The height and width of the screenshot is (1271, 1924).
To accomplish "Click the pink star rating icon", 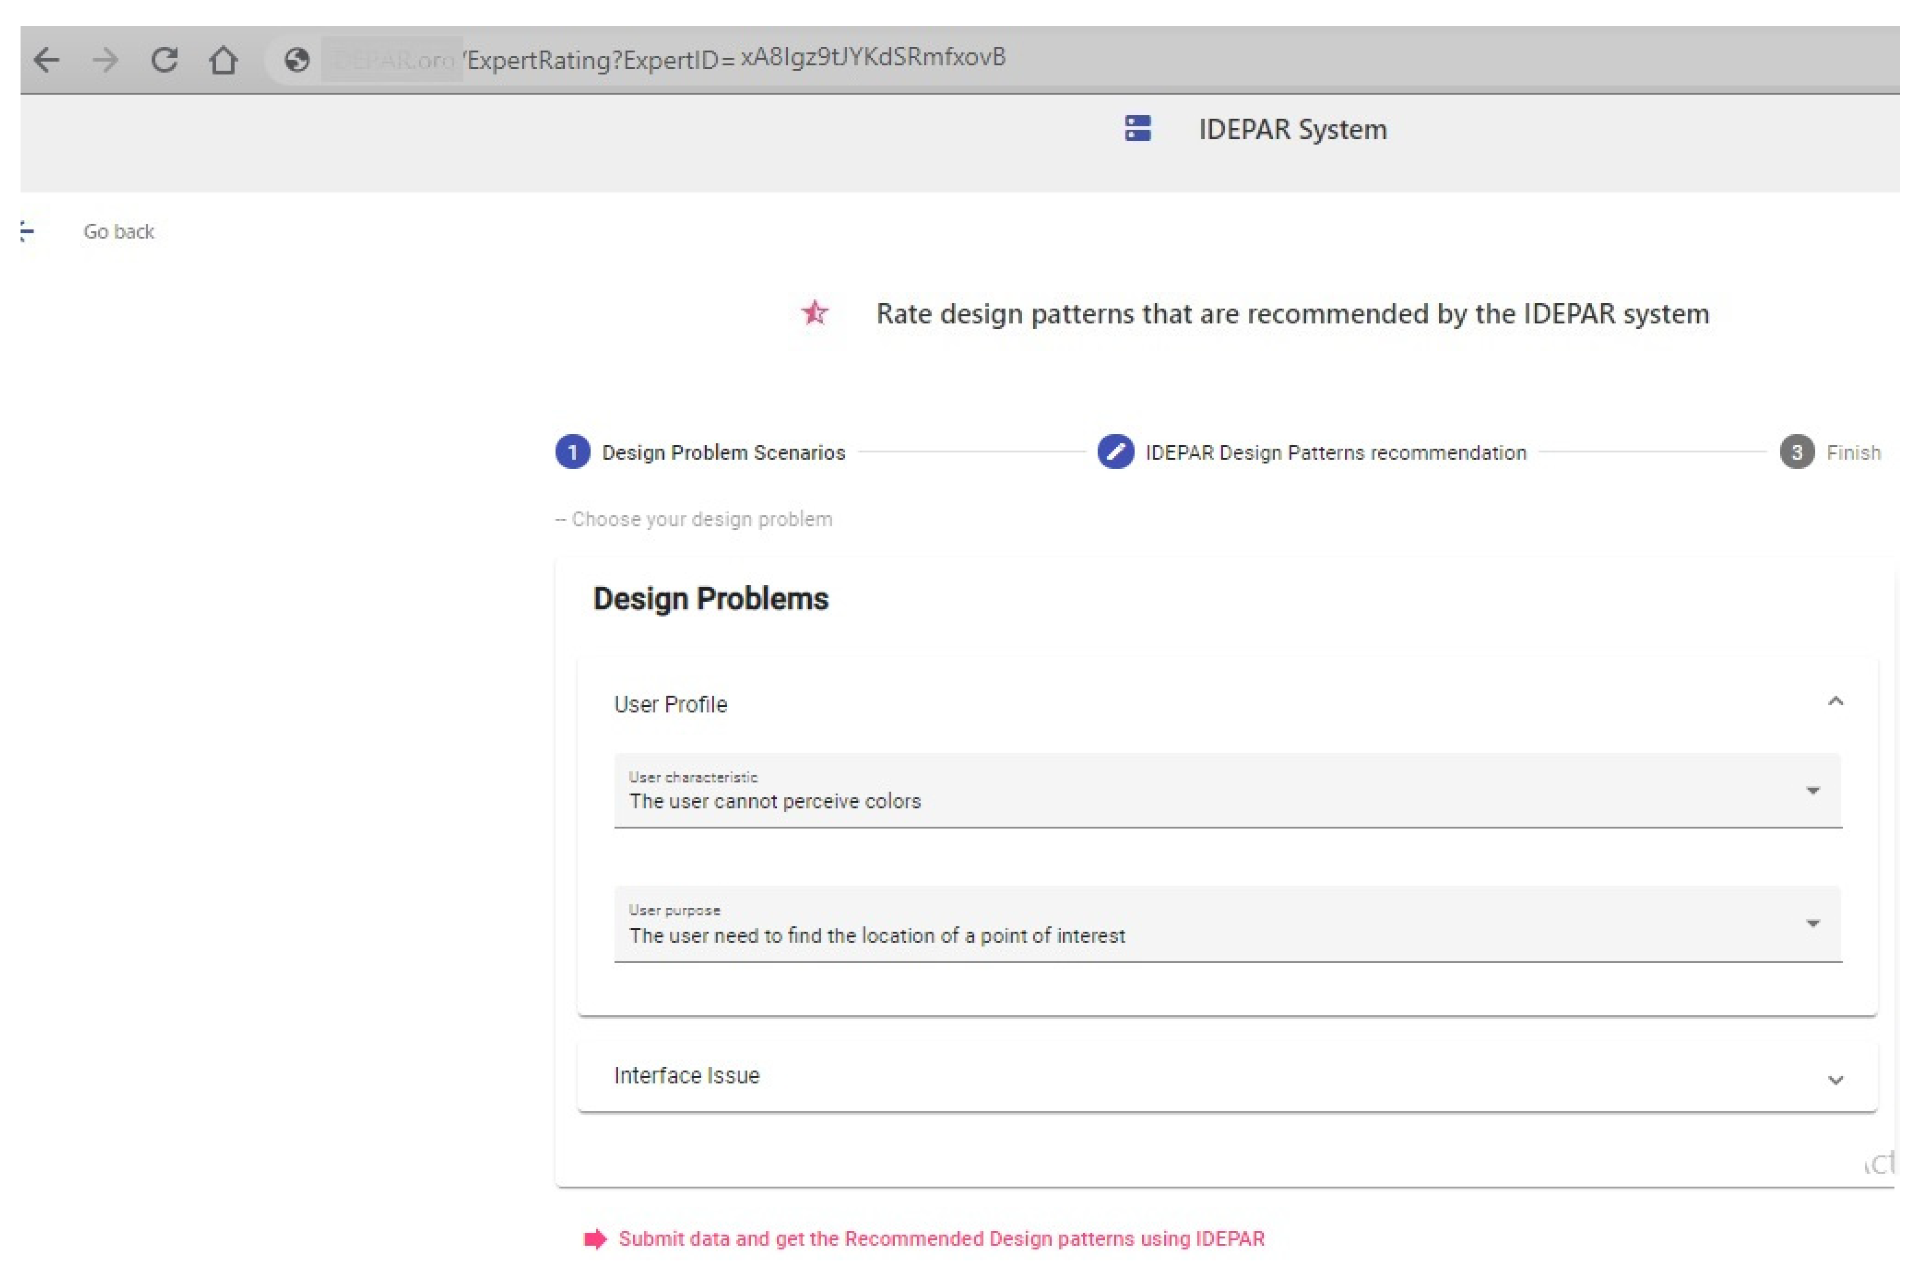I will (815, 313).
